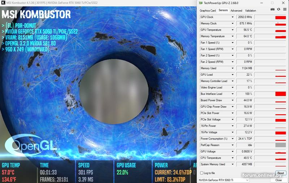
Task: Open the Fan 2 Speed (RPM) dropdown
Action: point(232,62)
